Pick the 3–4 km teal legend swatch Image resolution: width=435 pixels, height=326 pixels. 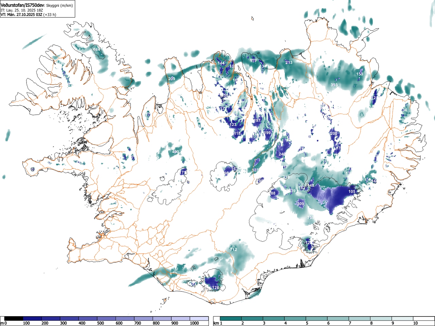coord(274,319)
